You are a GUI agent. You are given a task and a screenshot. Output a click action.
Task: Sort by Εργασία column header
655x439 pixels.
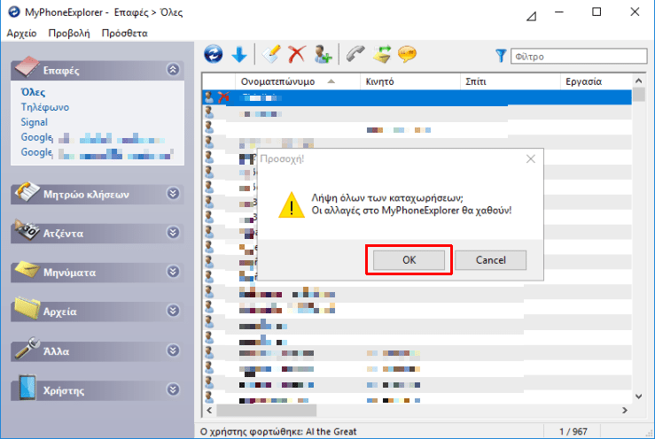click(x=597, y=81)
